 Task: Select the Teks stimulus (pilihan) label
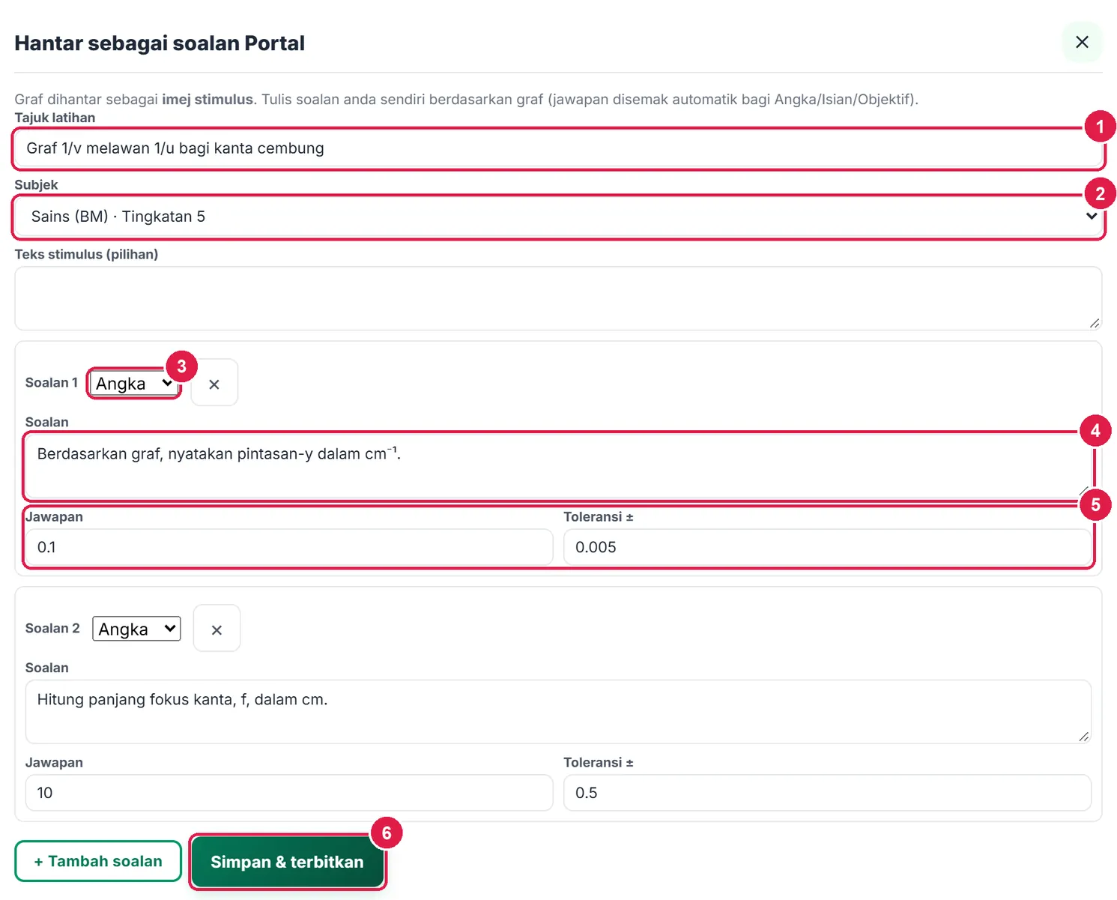coord(86,254)
